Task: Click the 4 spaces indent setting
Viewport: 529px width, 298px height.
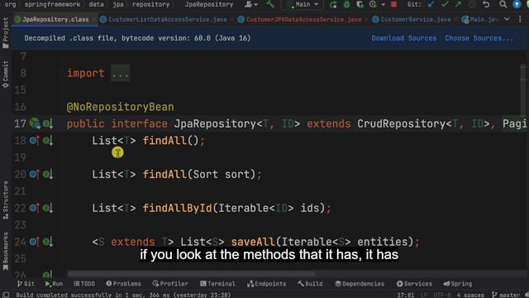Action: pyautogui.click(x=470, y=295)
